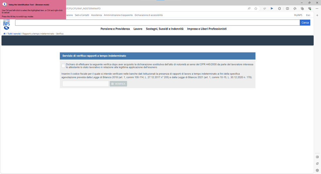Click the home icon in breadcrumb
Screen dimensions: 321x174
tap(4, 34)
